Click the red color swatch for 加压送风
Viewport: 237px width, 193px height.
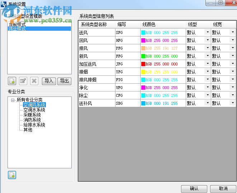(143, 64)
